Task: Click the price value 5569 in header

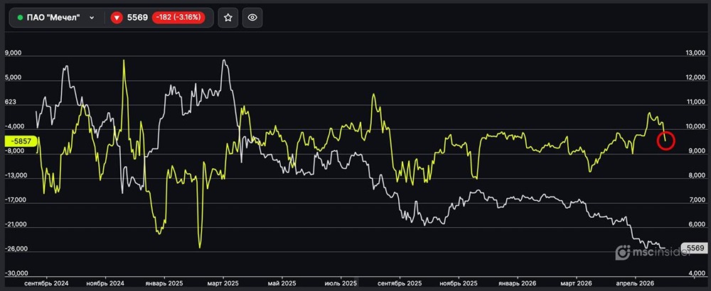Action: 137,18
